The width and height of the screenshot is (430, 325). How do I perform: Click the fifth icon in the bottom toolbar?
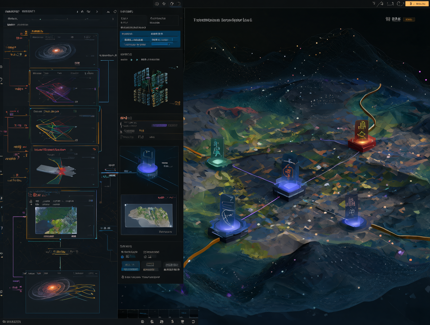tap(182, 322)
